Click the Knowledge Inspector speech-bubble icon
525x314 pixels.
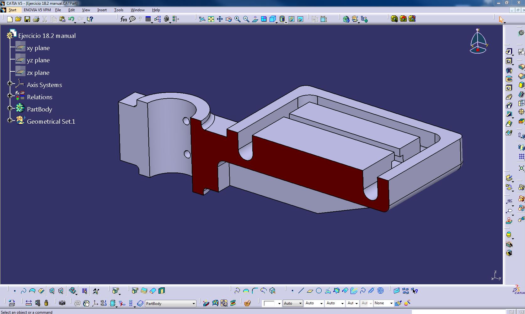pyautogui.click(x=132, y=19)
